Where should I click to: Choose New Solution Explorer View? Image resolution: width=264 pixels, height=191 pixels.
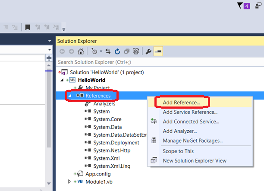[x=200, y=160]
